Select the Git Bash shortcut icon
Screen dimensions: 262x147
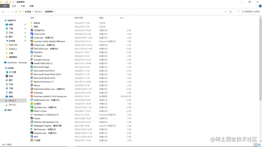(x=32, y=56)
